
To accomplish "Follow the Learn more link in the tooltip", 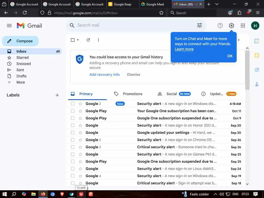I will (x=184, y=49).
